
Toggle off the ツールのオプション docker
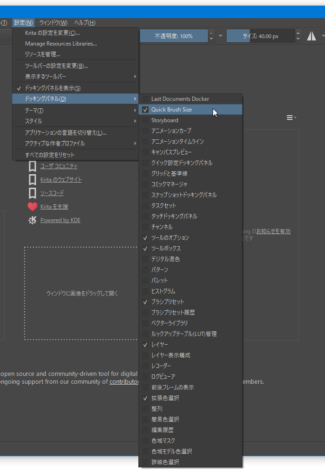(190, 238)
